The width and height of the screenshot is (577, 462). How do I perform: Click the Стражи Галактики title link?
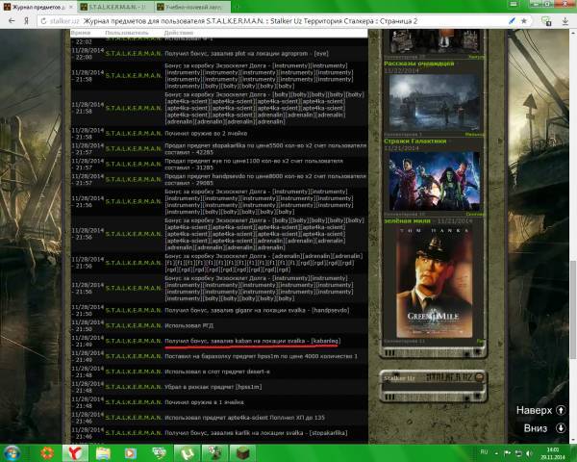(x=415, y=142)
